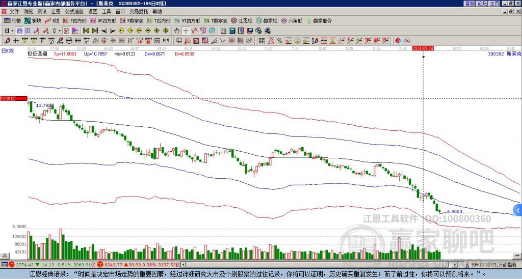
Task: Click the 客服 button in title bar
Action: click(470, 4)
